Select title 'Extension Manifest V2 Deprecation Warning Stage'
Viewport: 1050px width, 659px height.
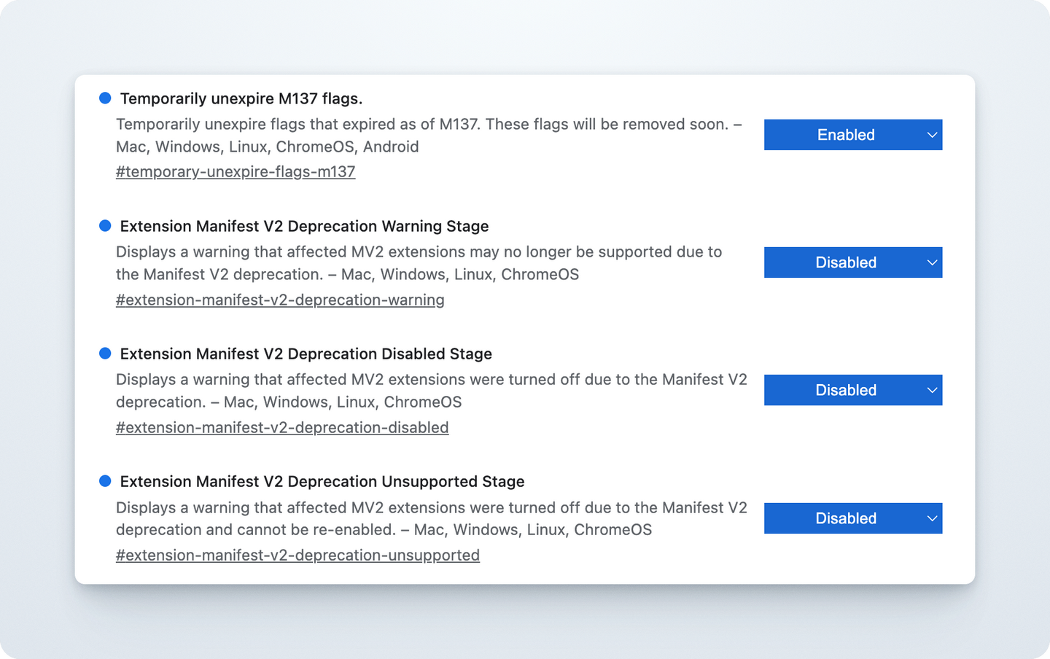click(304, 226)
